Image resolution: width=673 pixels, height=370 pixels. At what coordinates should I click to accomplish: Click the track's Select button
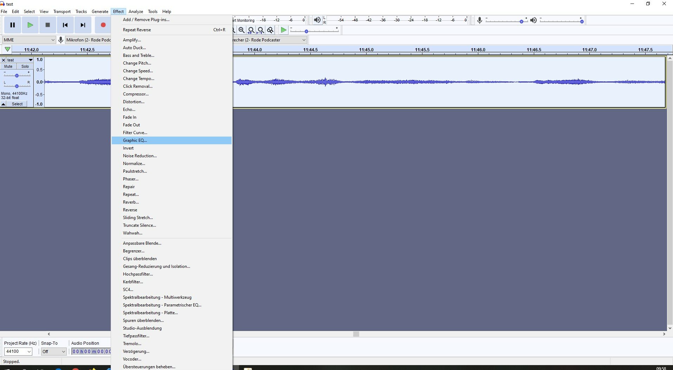(x=17, y=104)
